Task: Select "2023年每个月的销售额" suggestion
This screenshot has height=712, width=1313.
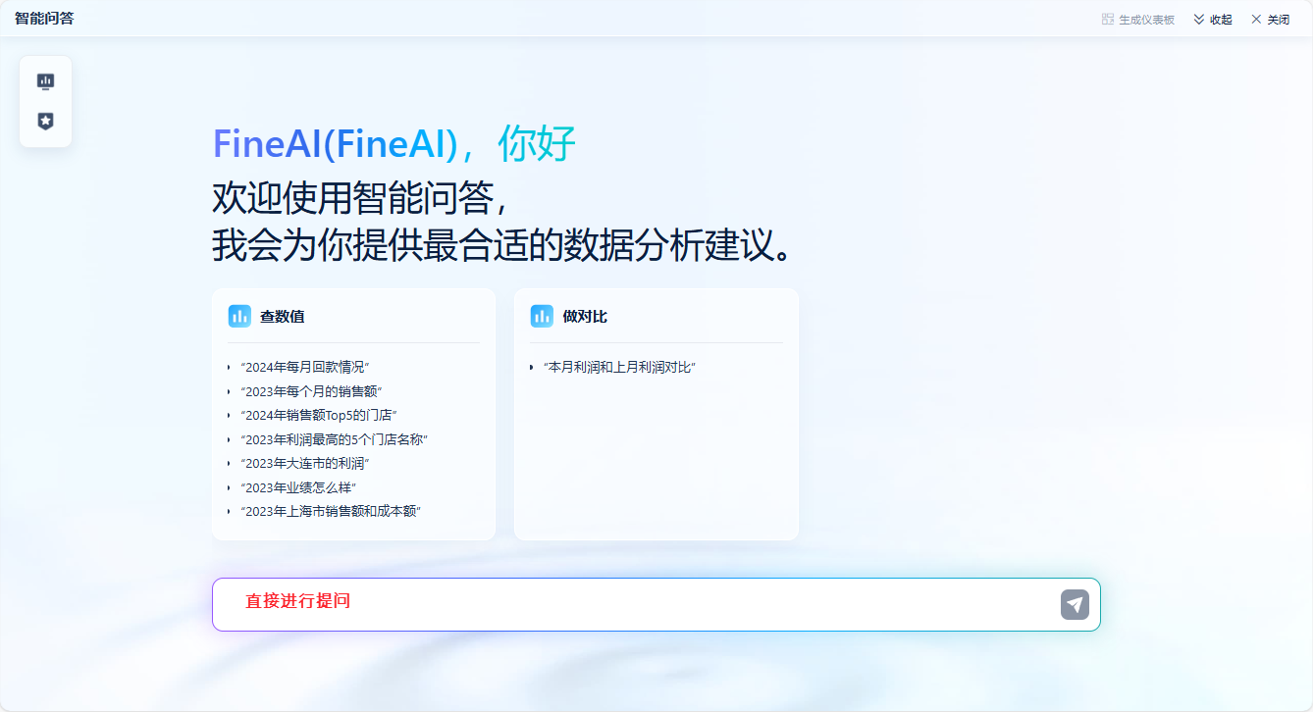Action: pos(311,391)
